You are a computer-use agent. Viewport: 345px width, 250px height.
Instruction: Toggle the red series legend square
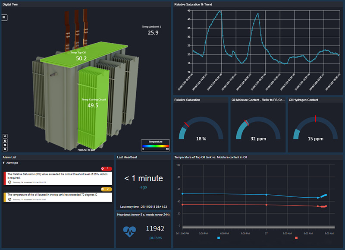296,238
